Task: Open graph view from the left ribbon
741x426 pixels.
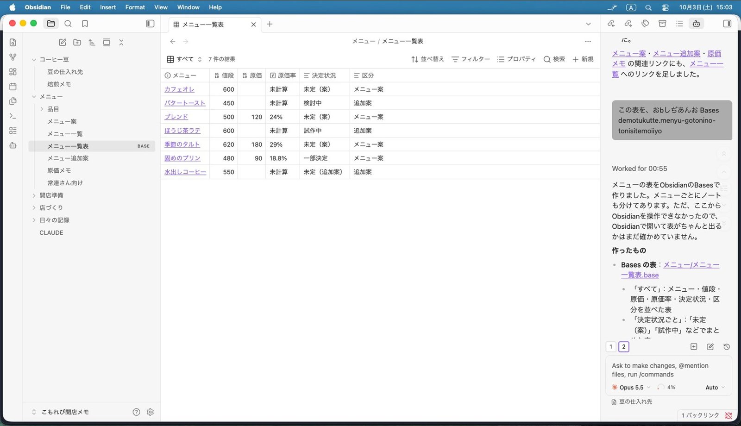Action: click(13, 57)
